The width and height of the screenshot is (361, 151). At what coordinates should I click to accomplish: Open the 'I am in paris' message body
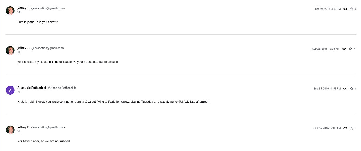(x=37, y=22)
